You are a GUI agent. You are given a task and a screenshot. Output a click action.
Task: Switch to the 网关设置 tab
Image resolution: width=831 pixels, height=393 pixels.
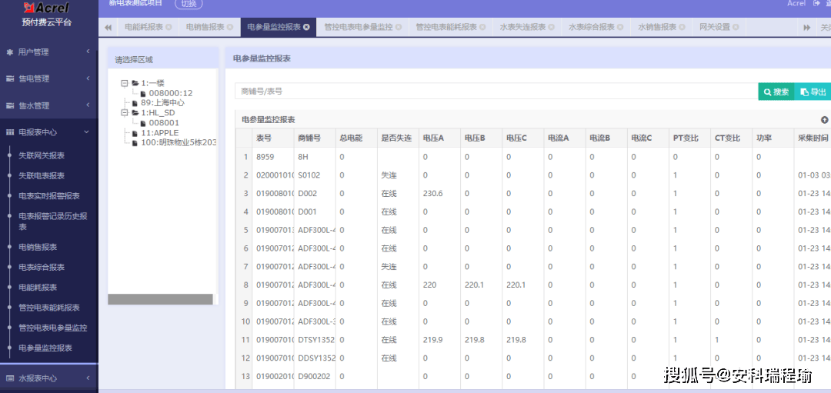click(x=715, y=27)
